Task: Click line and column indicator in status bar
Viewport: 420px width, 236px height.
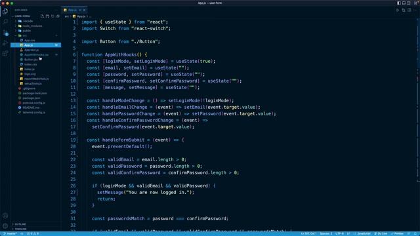Action: pyautogui.click(x=308, y=233)
